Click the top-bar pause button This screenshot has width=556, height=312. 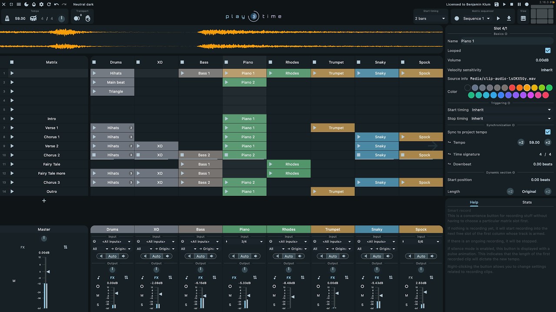tap(519, 4)
